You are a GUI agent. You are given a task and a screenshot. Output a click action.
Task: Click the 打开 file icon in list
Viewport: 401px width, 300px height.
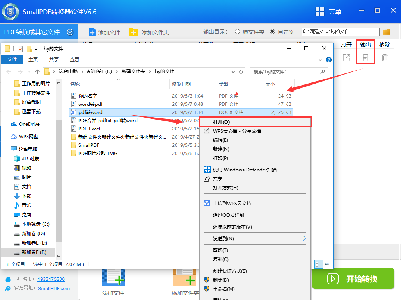(x=346, y=58)
